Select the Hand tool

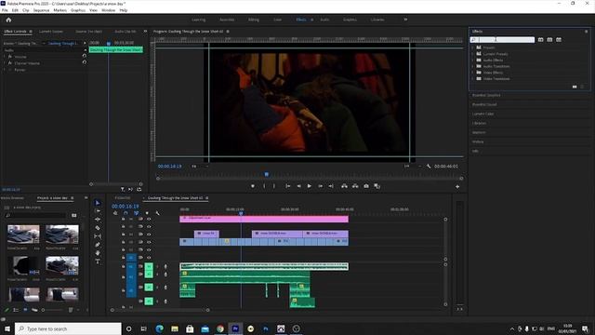click(x=98, y=253)
